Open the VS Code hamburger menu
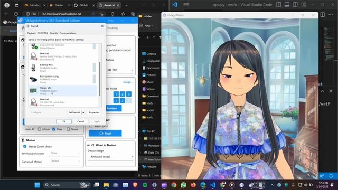This screenshot has height=190, width=338. point(186,5)
